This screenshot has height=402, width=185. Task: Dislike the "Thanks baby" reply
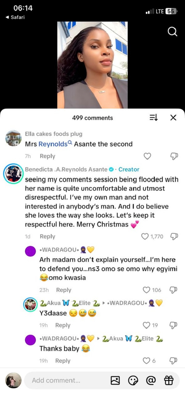coord(173,361)
